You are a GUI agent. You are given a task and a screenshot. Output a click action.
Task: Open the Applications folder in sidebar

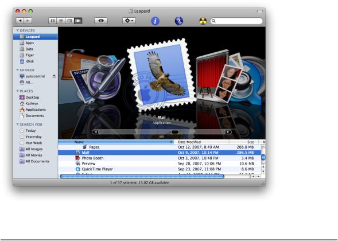coord(36,110)
